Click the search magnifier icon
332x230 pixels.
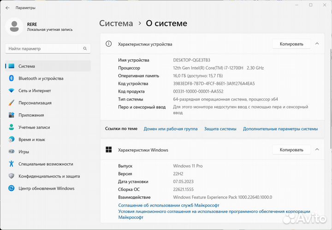point(85,48)
